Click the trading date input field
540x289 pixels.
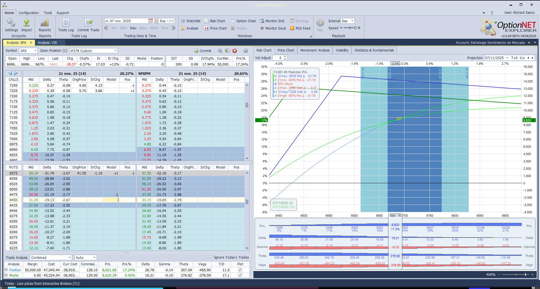[126, 21]
